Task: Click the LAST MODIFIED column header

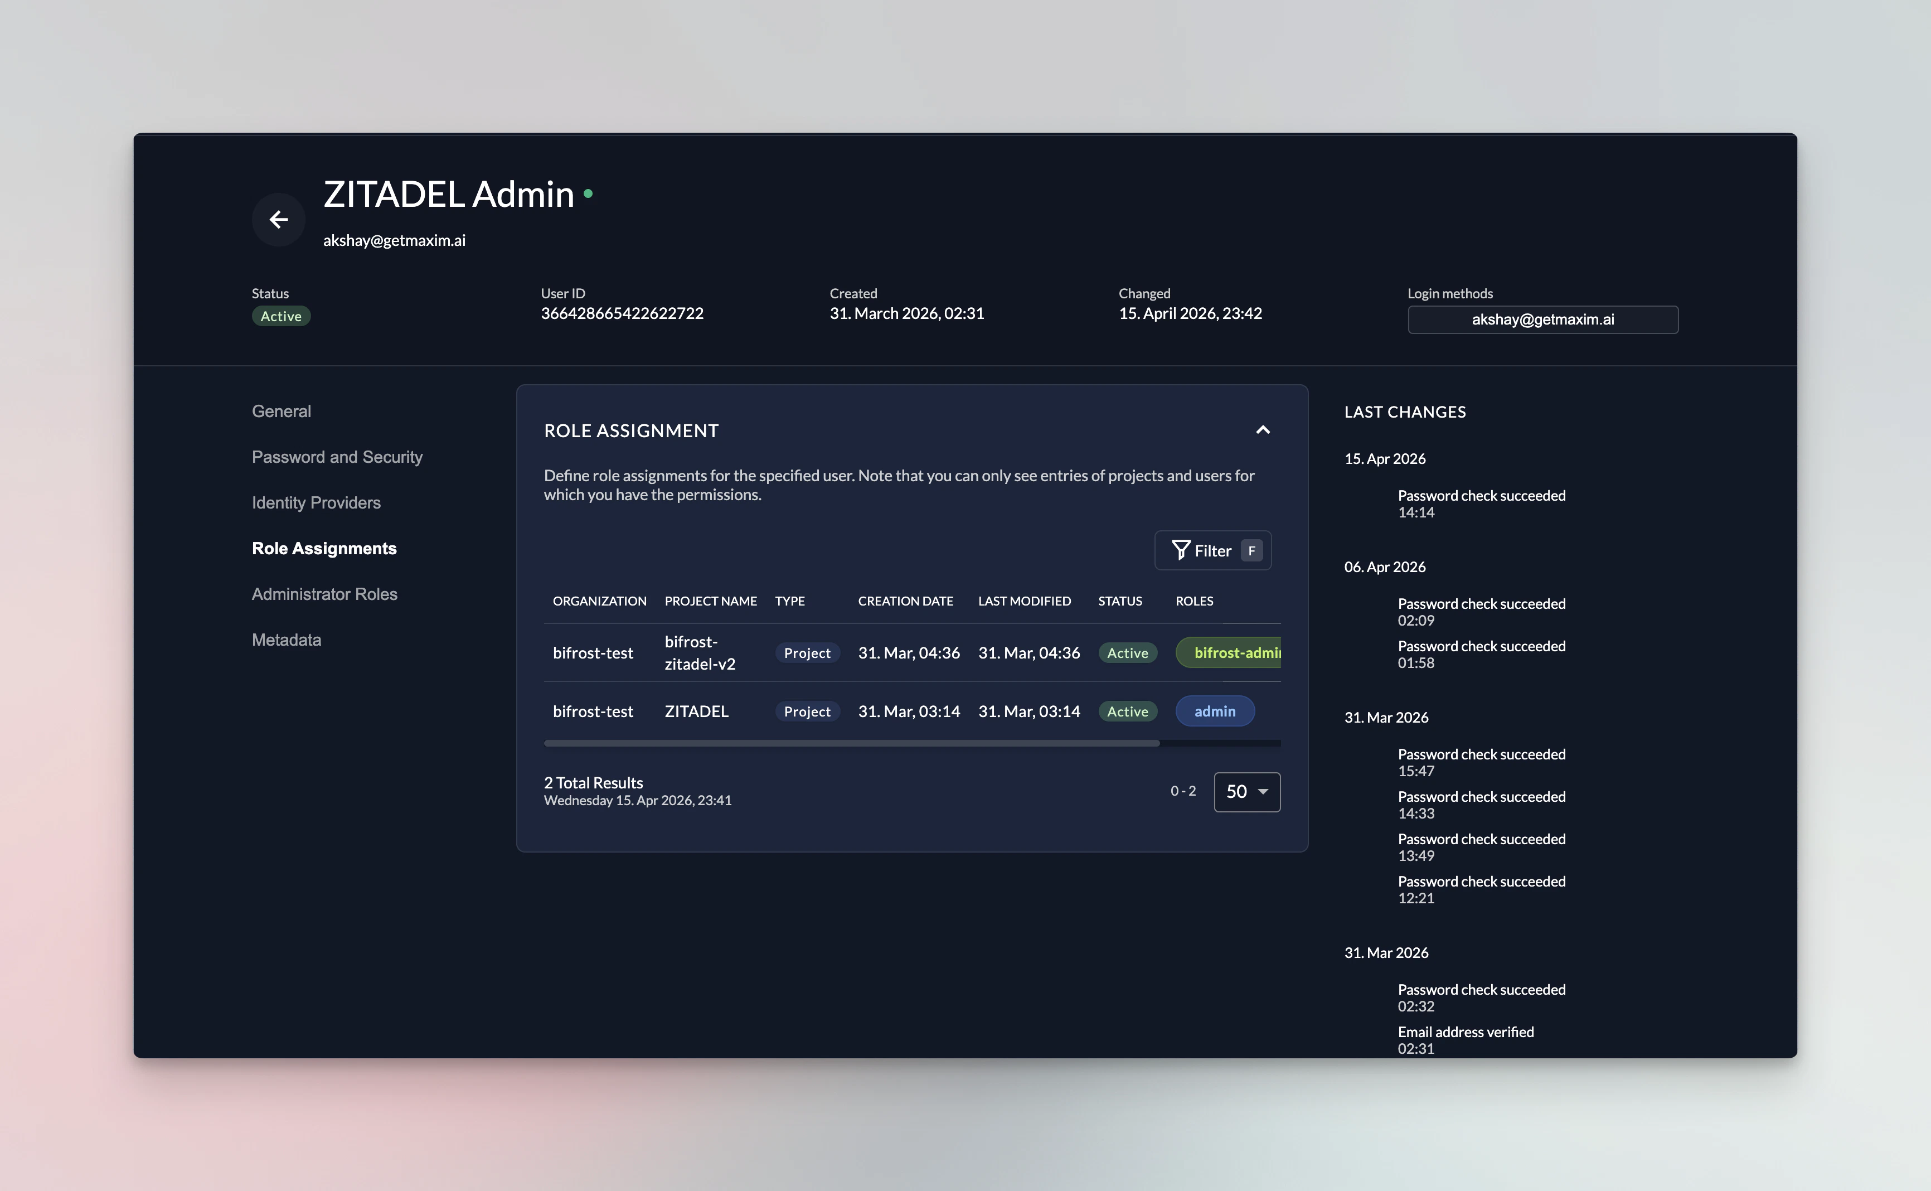Action: click(1025, 601)
